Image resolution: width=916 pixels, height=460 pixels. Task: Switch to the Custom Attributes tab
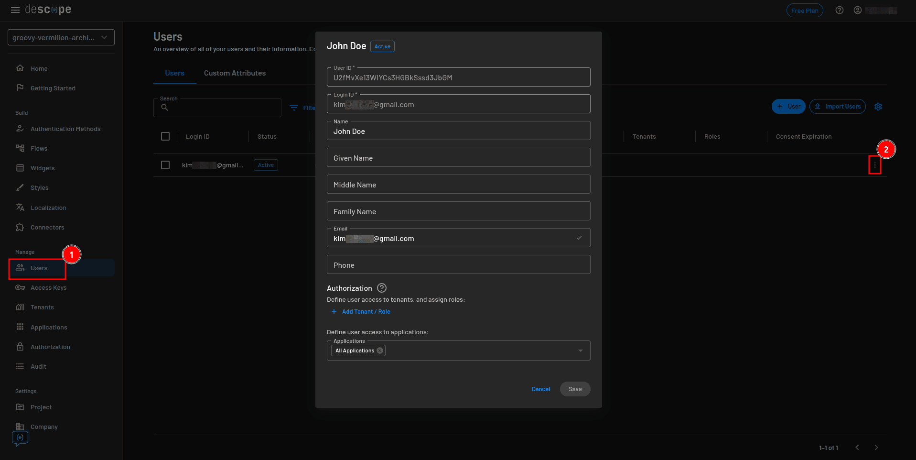(235, 73)
